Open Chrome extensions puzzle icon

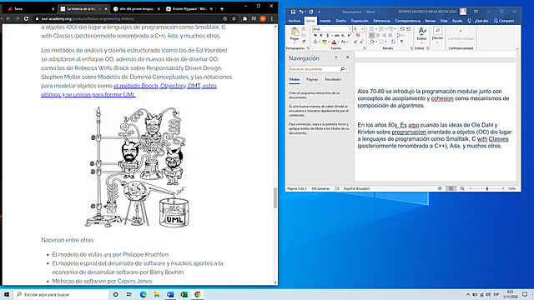tap(244, 18)
